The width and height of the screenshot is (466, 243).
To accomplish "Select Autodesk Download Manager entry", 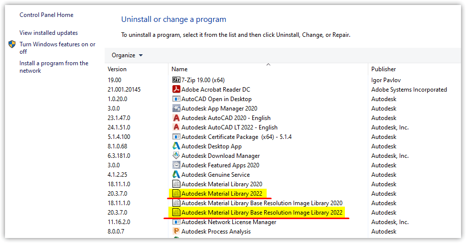I will (x=220, y=156).
